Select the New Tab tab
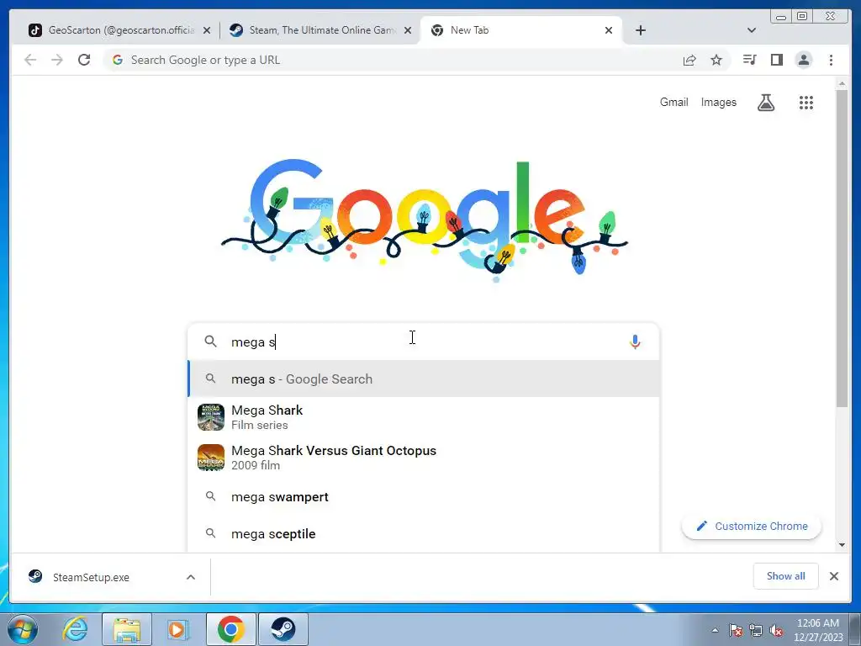Image resolution: width=861 pixels, height=646 pixels. coord(521,30)
